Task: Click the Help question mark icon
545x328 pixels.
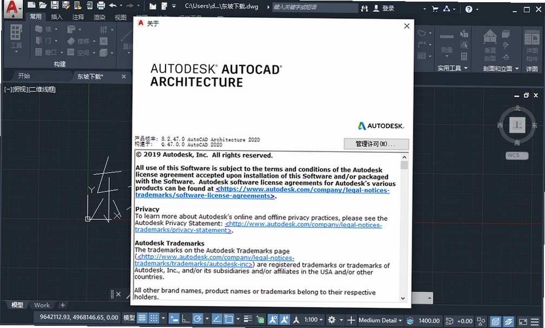Action: (x=469, y=9)
